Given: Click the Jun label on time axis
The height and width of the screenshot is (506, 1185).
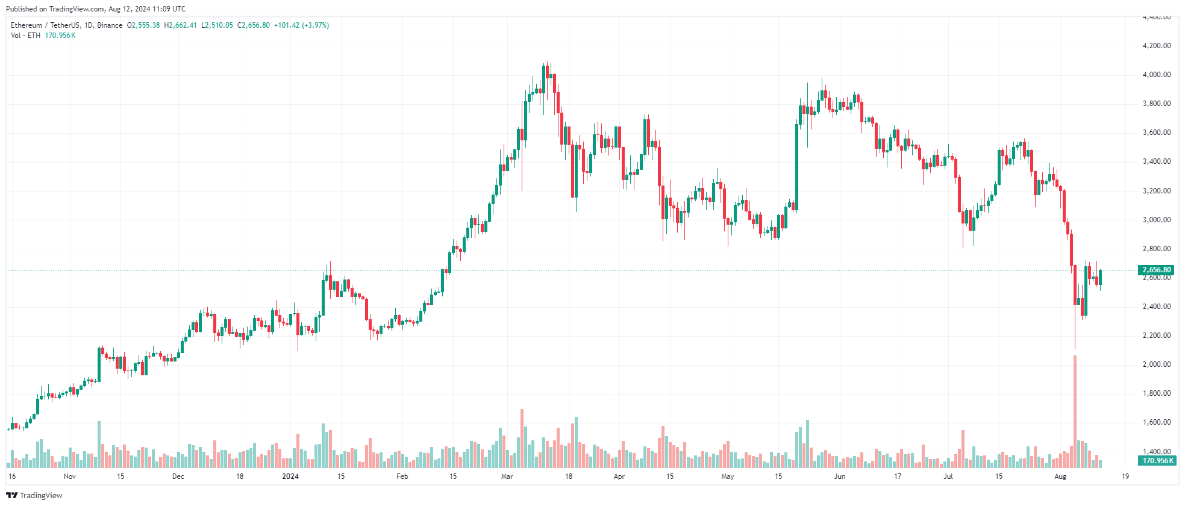Looking at the screenshot, I should [840, 476].
